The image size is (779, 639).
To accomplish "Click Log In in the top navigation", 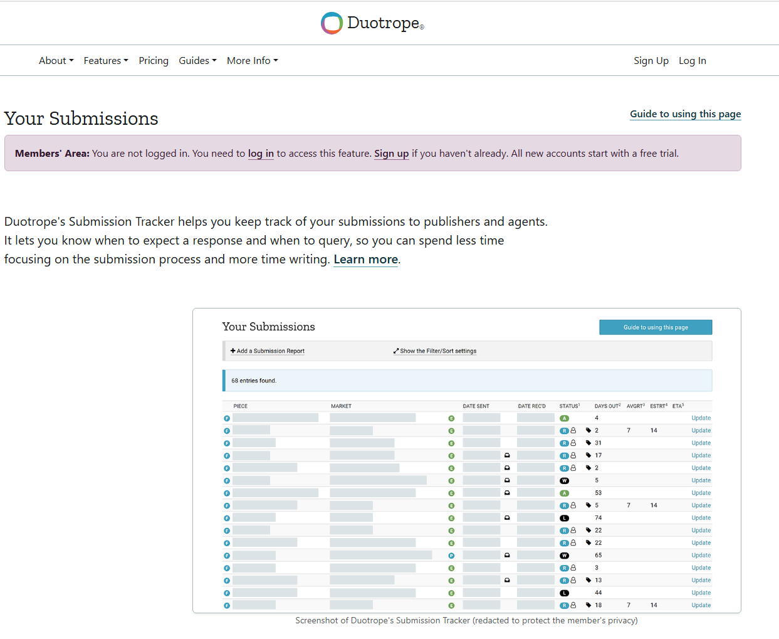I will (x=693, y=61).
